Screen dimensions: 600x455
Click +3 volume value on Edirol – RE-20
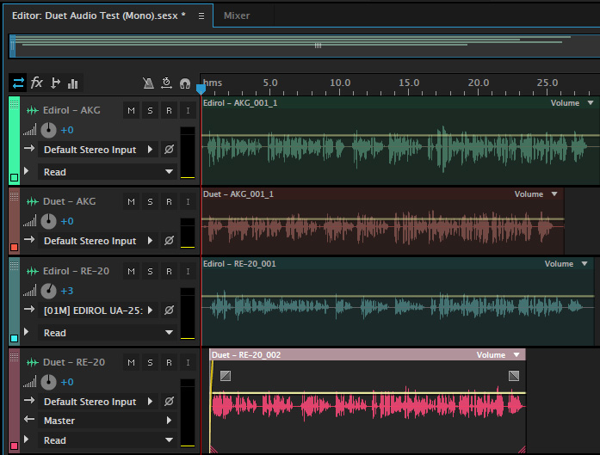(67, 291)
